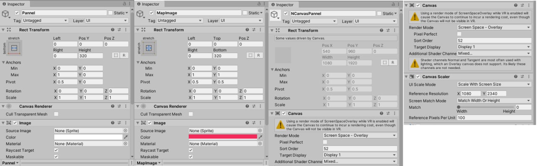The height and width of the screenshot is (166, 537).
Task: Disable Raycast Target on MapImage's Image
Action: (191, 150)
